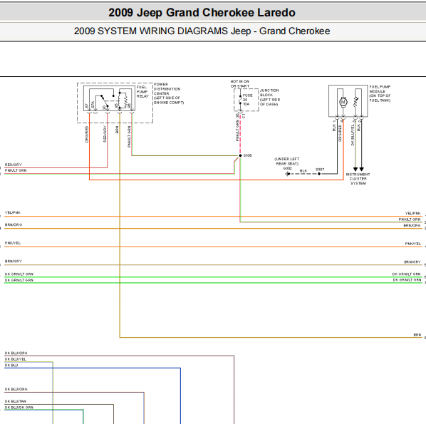Image resolution: width=426 pixels, height=424 pixels.
Task: Click the 'INSTRUMENT CLUSTER SYSTEM' label
Action: [358, 179]
